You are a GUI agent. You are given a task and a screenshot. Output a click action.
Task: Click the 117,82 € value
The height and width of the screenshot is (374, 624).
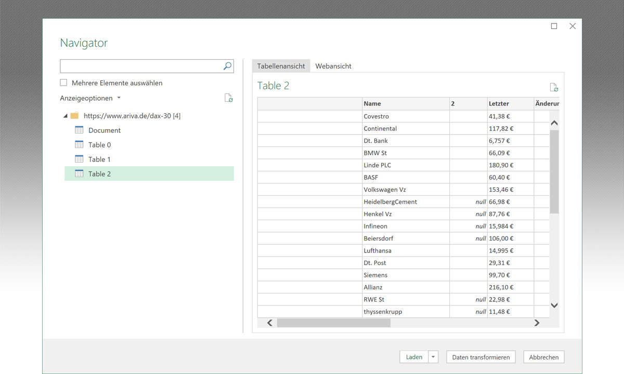(501, 128)
